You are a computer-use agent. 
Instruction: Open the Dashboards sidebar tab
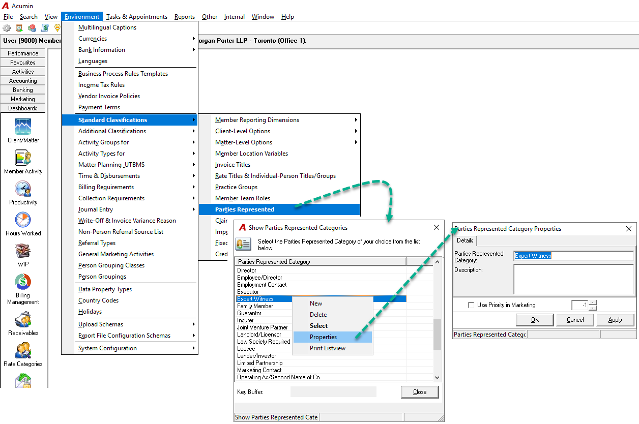(23, 108)
